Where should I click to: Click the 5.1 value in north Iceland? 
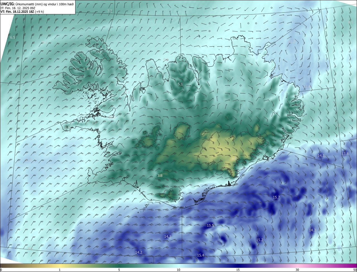[x=180, y=84]
